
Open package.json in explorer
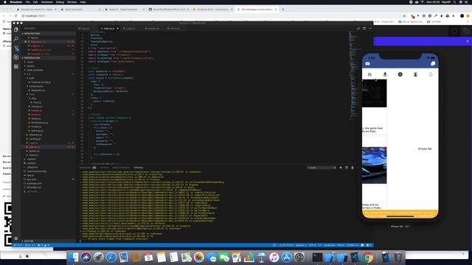point(35,183)
